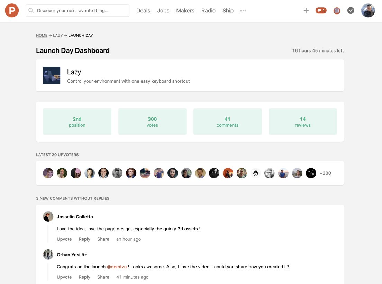Select the 14 reviews stat card

click(x=303, y=122)
